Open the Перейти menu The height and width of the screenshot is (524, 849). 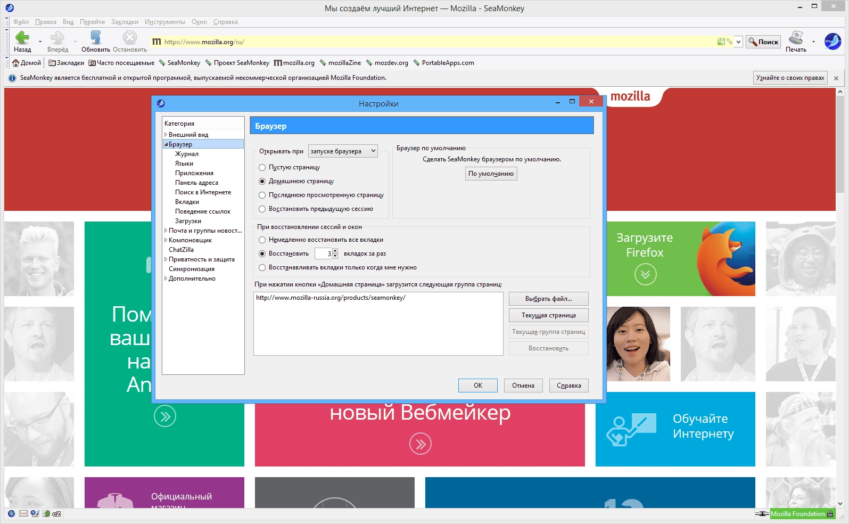point(93,22)
